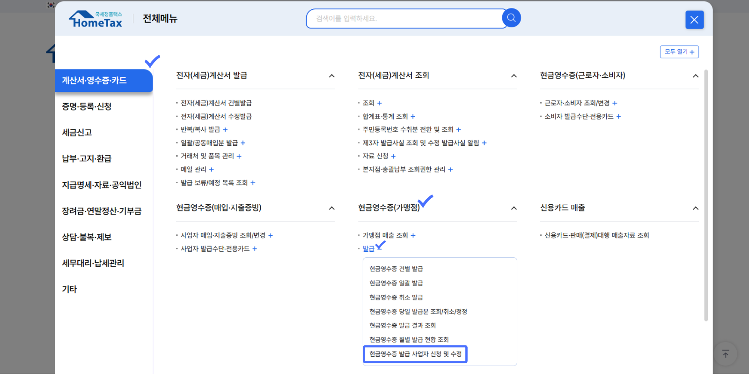749x389 pixels.
Task: Collapse the 전자(세금)계산서 발급 section chevron
Action: coord(332,76)
